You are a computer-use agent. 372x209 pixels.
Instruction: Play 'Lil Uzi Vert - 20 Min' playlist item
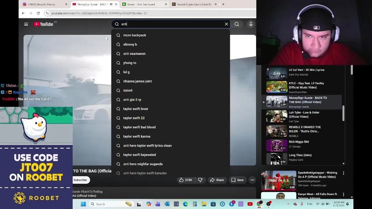pos(302,72)
